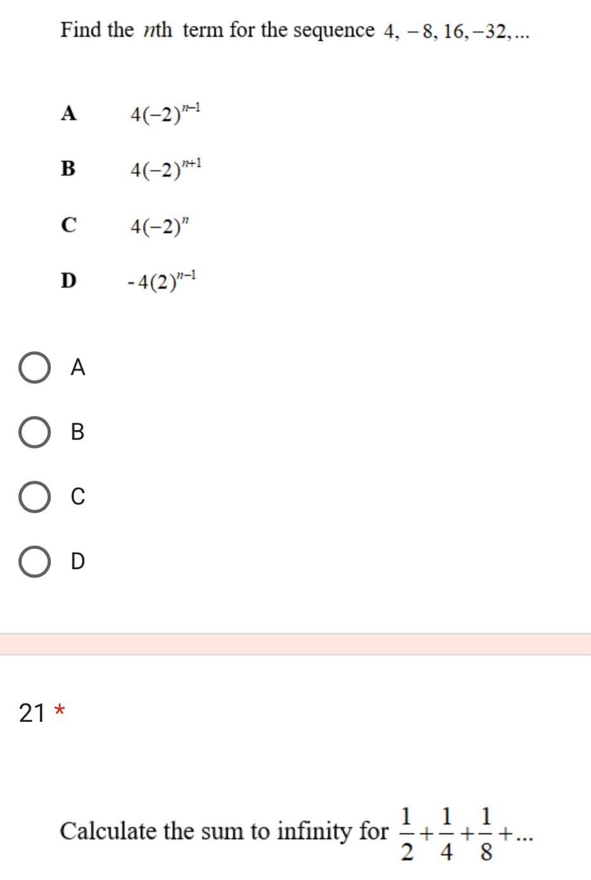591x880 pixels.
Task: Click the bold letter D in the choices list
Action: click(x=69, y=280)
